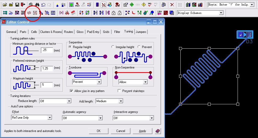Click the help book icon beside Apply
258x138 pixels.
pyautogui.click(x=158, y=131)
